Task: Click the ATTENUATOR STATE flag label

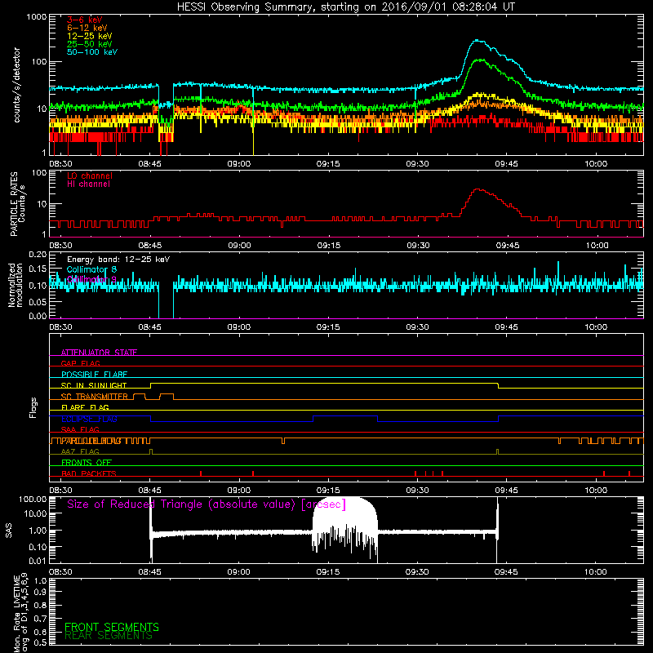Action: coord(99,353)
